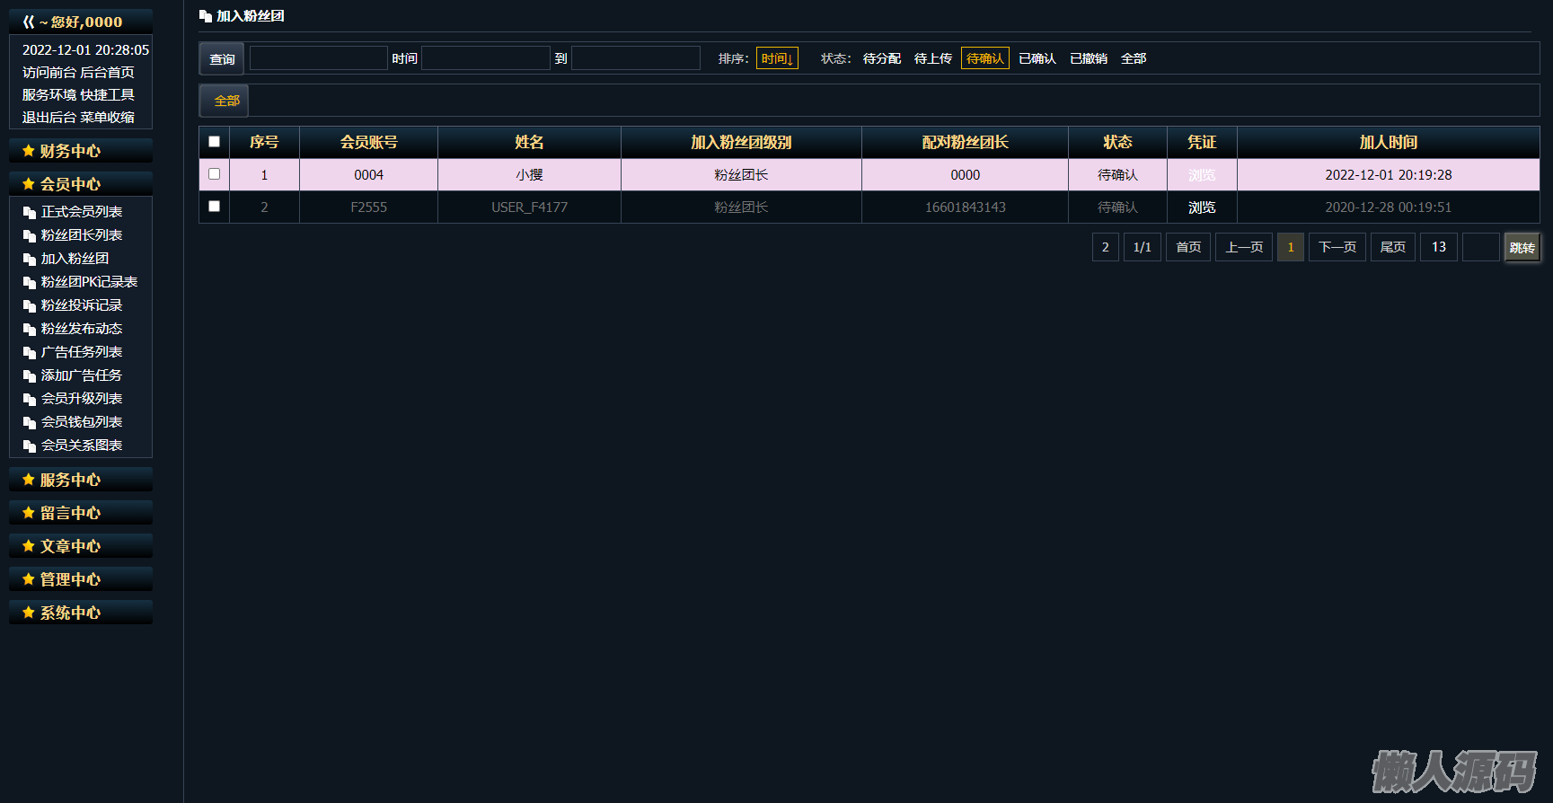This screenshot has width=1553, height=803.
Task: Click the star icon beside 服务中心
Action: [29, 480]
